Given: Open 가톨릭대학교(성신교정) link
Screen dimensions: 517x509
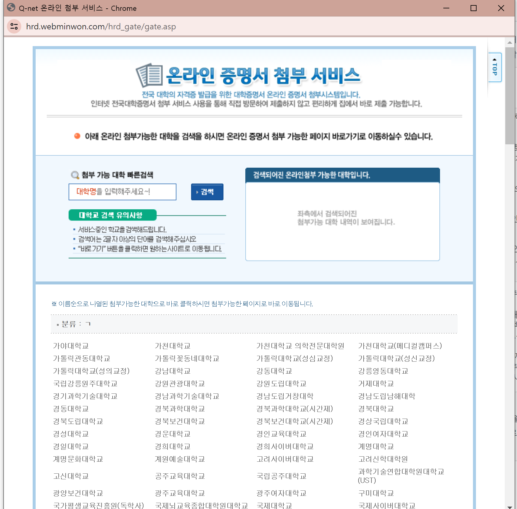Looking at the screenshot, I should (397, 358).
